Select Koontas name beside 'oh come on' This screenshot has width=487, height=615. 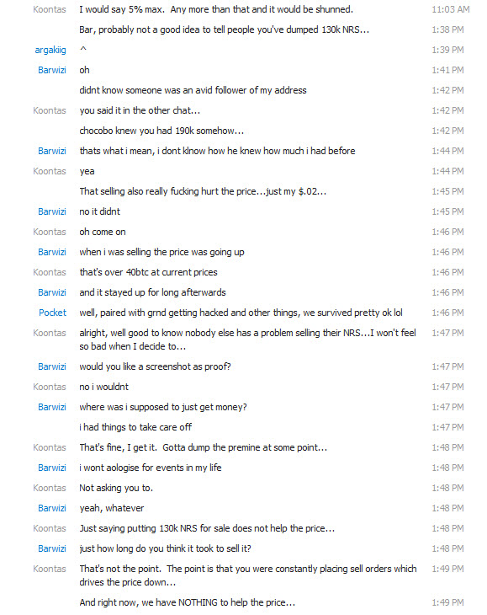(50, 232)
